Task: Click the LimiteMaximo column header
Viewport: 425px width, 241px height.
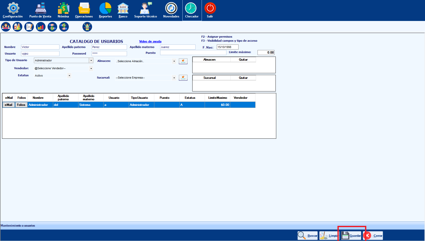Action: click(218, 98)
